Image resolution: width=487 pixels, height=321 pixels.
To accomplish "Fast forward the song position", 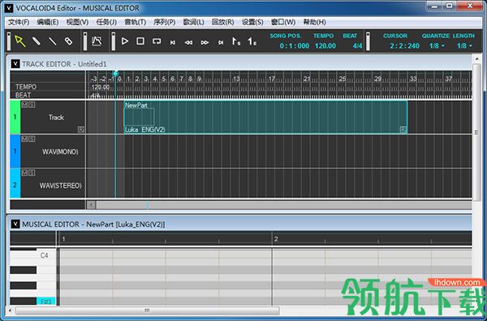I will [x=205, y=42].
